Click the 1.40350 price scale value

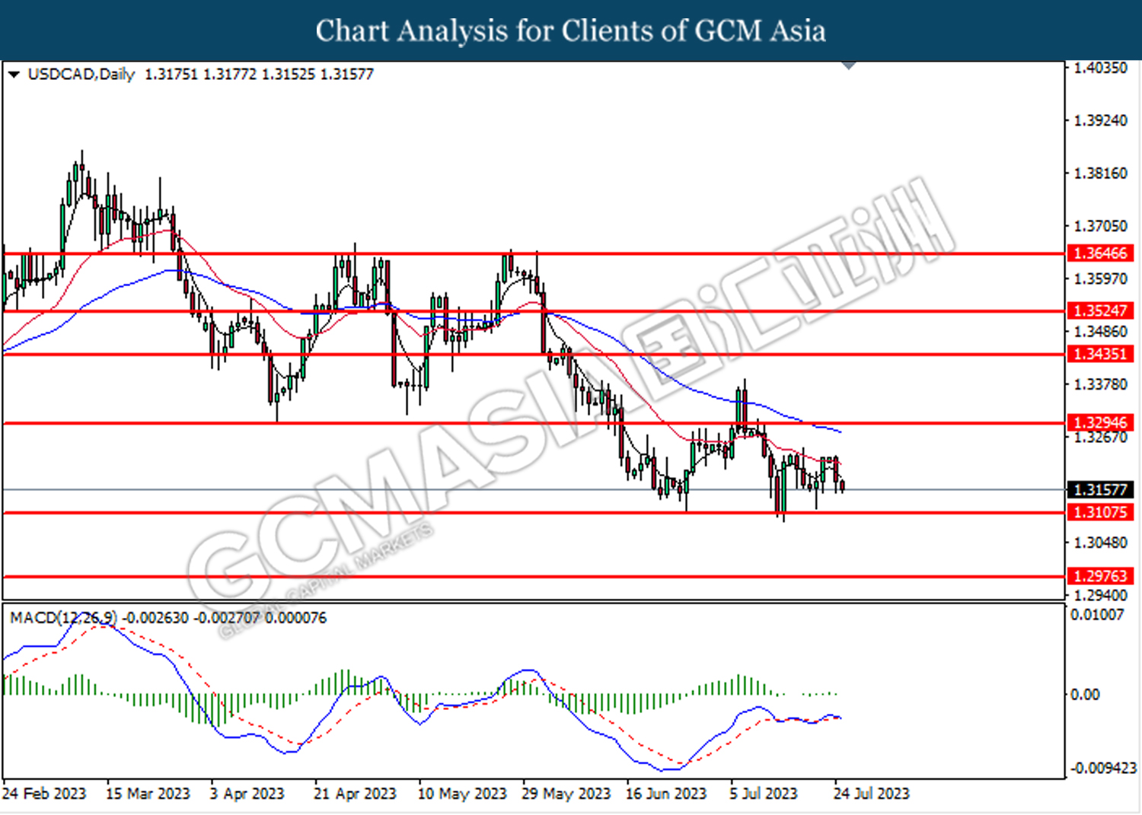(x=1100, y=68)
